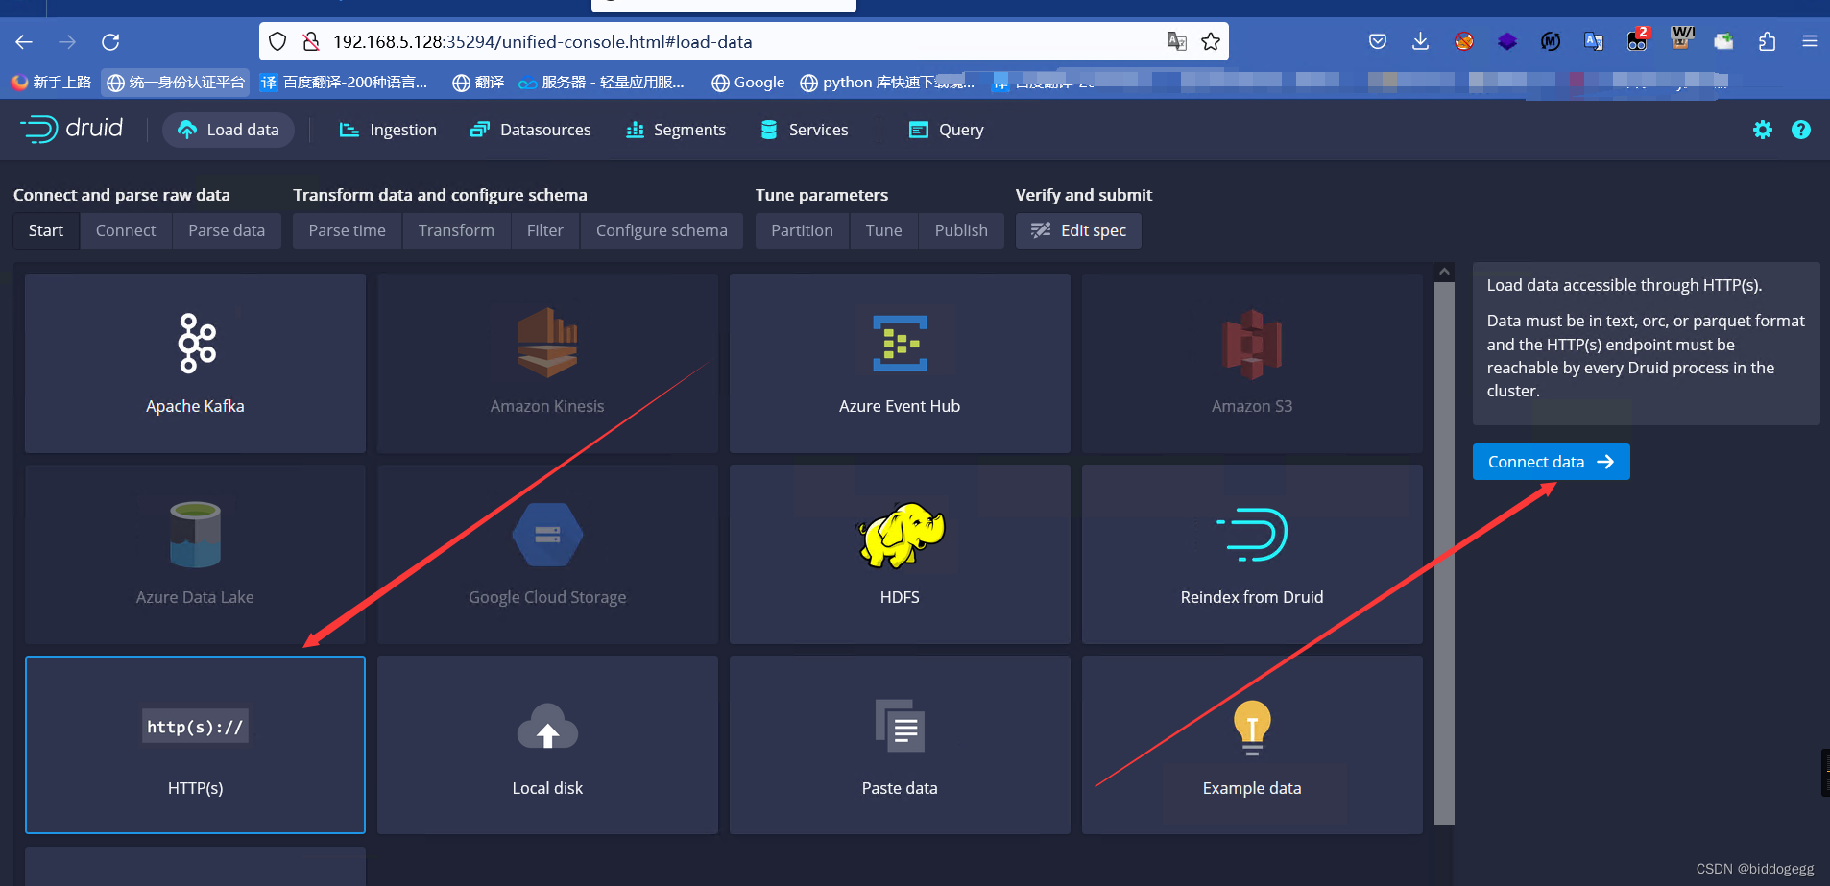Select the Transform step
Viewport: 1830px width, 886px height.
point(456,230)
